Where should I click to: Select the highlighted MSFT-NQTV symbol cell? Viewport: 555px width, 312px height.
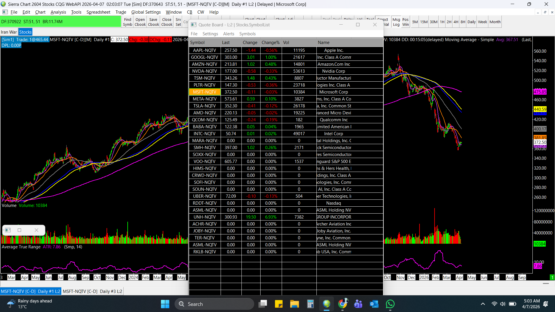(x=205, y=92)
